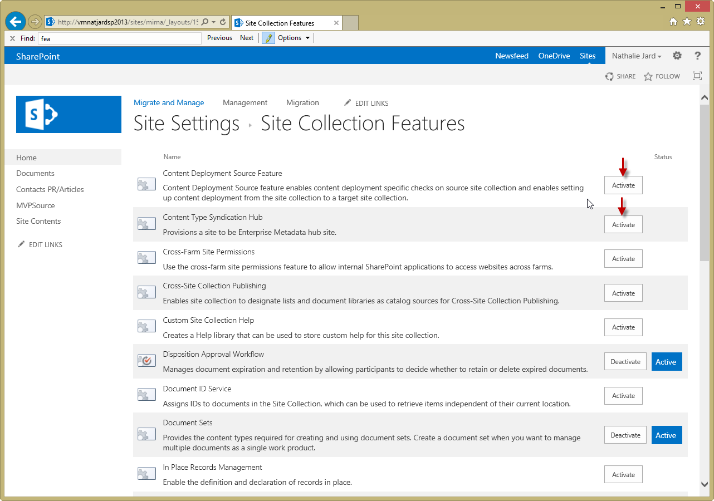This screenshot has height=501, width=714.
Task: Open the blank new tab button
Action: click(x=350, y=23)
